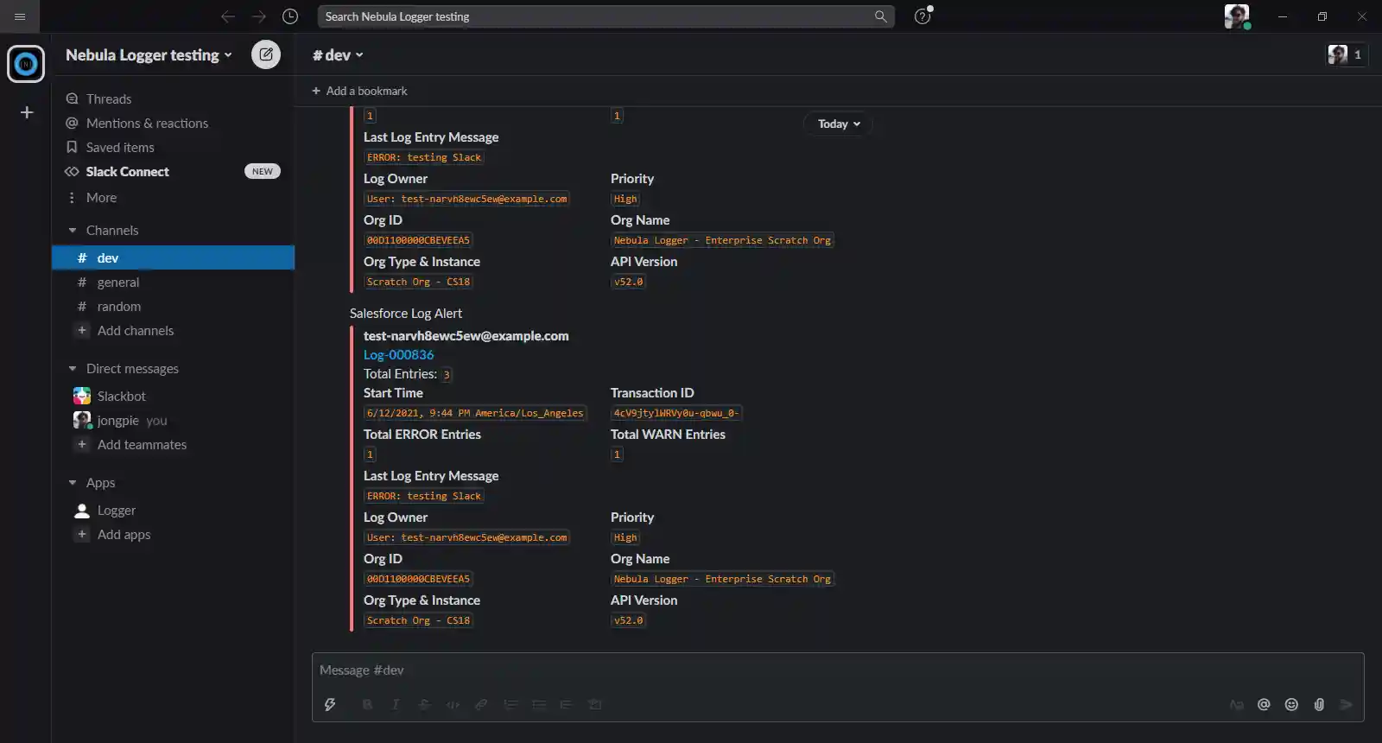Start an ordered list in the composer
The width and height of the screenshot is (1382, 743).
click(510, 704)
